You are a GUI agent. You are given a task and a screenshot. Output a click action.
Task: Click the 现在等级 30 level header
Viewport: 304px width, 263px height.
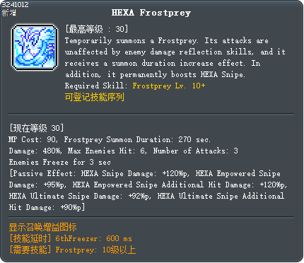[x=37, y=128]
